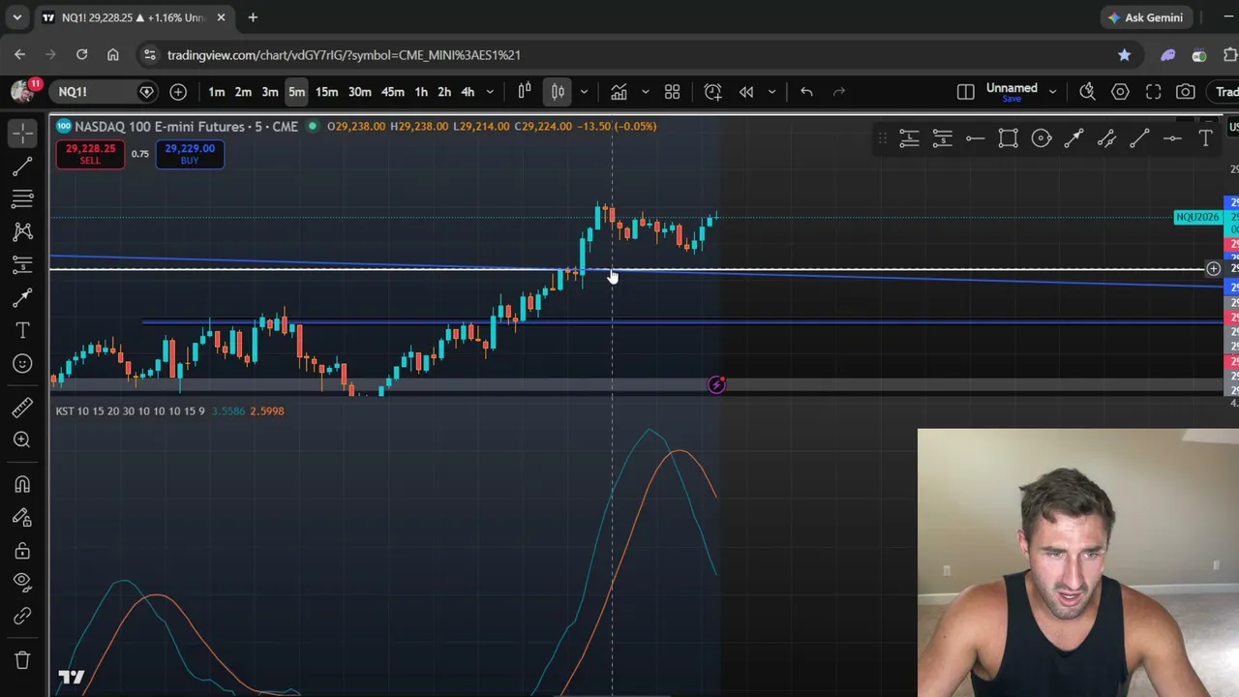Toggle stay in drawing mode
Viewport: 1239px width, 697px height.
[x=22, y=517]
